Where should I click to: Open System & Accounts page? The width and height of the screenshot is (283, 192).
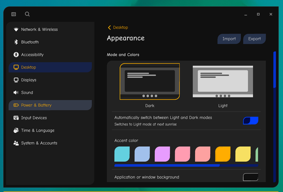(x=50, y=143)
